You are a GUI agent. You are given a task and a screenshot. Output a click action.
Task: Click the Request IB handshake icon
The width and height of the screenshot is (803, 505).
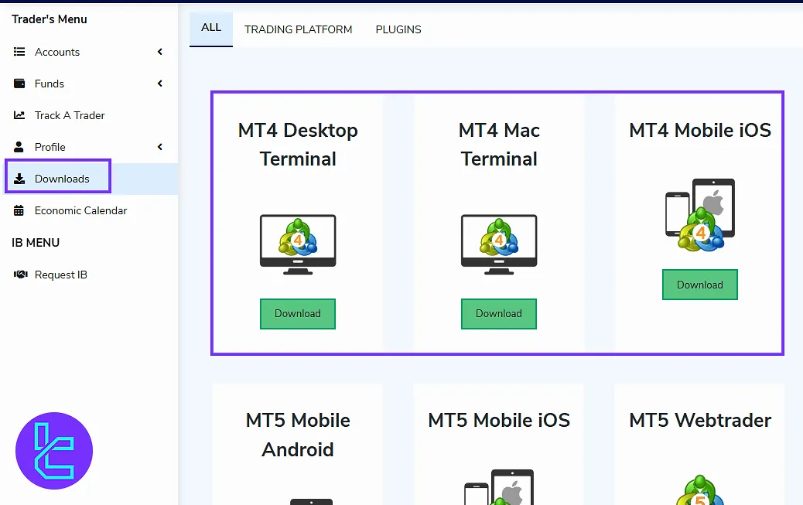[x=20, y=275]
